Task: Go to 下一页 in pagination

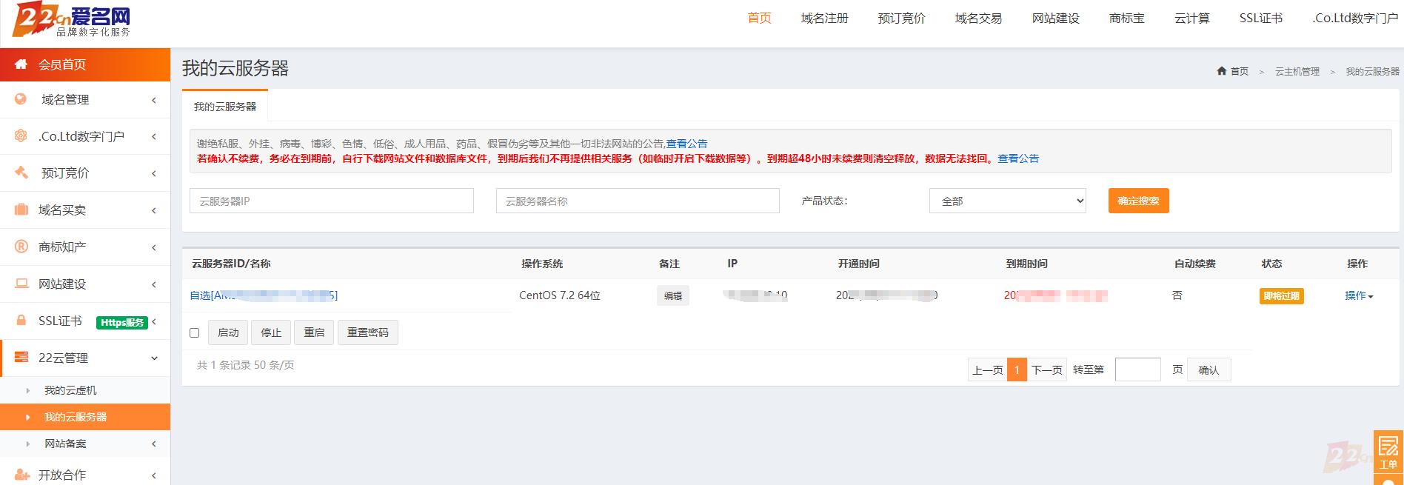Action: 1046,369
